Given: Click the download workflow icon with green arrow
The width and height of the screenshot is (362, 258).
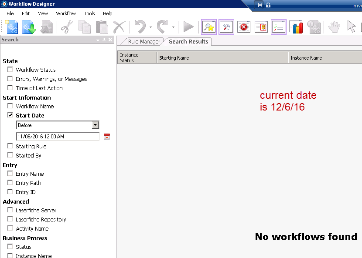Looking at the screenshot, I should (29, 27).
